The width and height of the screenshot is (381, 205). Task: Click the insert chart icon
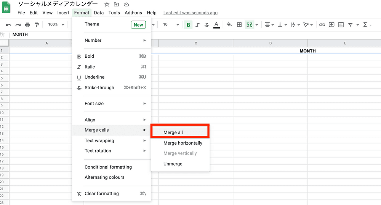[x=341, y=25]
